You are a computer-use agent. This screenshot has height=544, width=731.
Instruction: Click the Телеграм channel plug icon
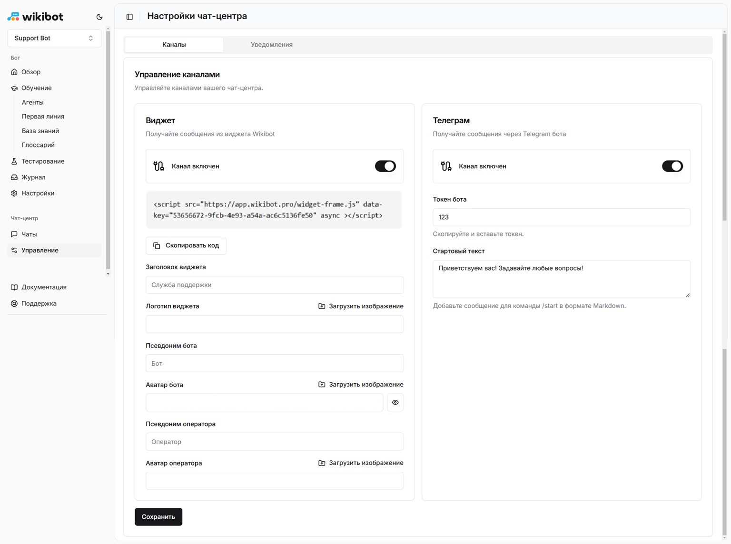pos(446,166)
